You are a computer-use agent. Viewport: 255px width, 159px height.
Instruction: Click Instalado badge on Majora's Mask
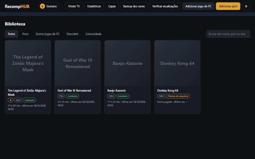click(x=29, y=100)
